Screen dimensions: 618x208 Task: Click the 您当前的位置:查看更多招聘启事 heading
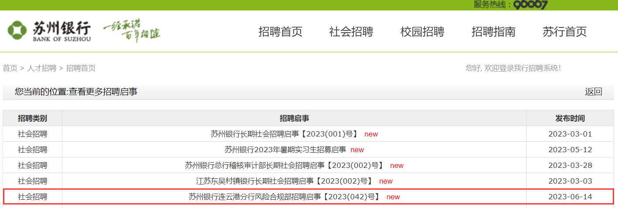(x=76, y=92)
